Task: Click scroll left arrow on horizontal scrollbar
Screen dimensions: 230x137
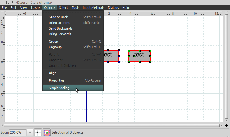Action: click(2, 126)
